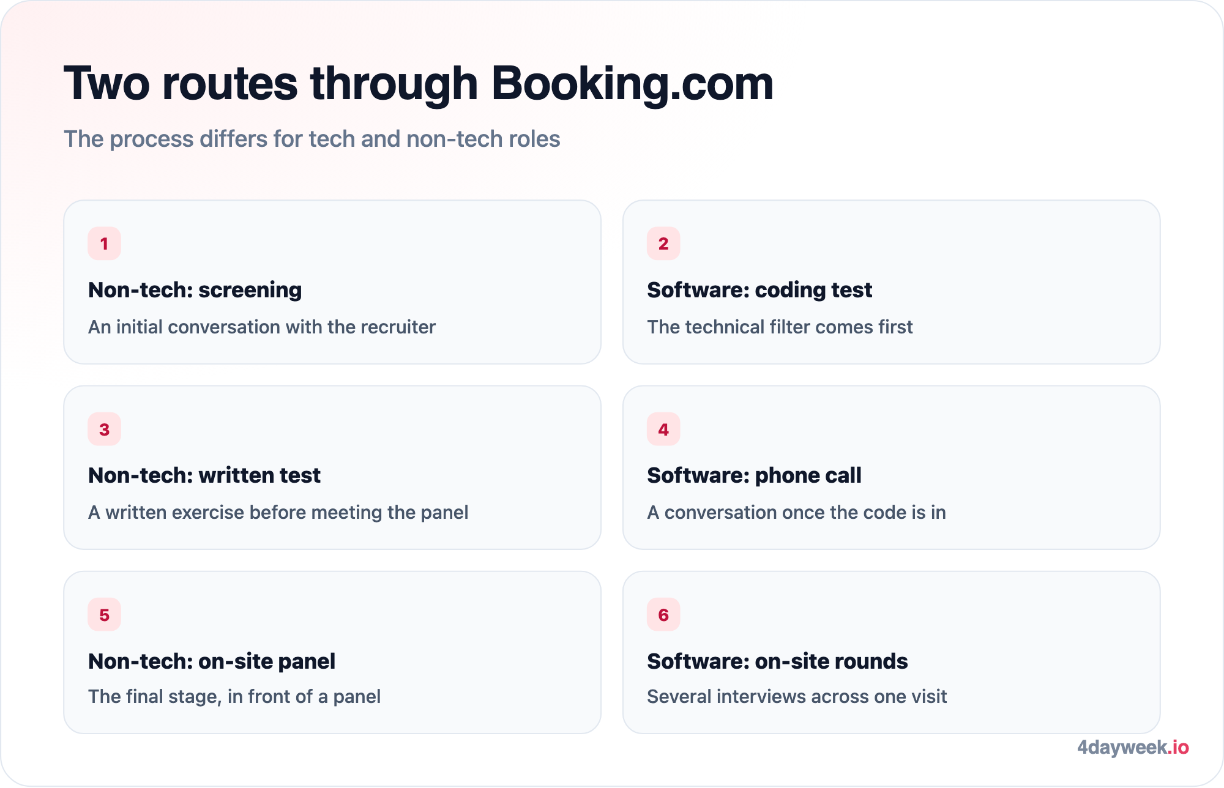The height and width of the screenshot is (788, 1224).
Task: Open the 4dayweek.io logo link
Action: tap(1133, 747)
